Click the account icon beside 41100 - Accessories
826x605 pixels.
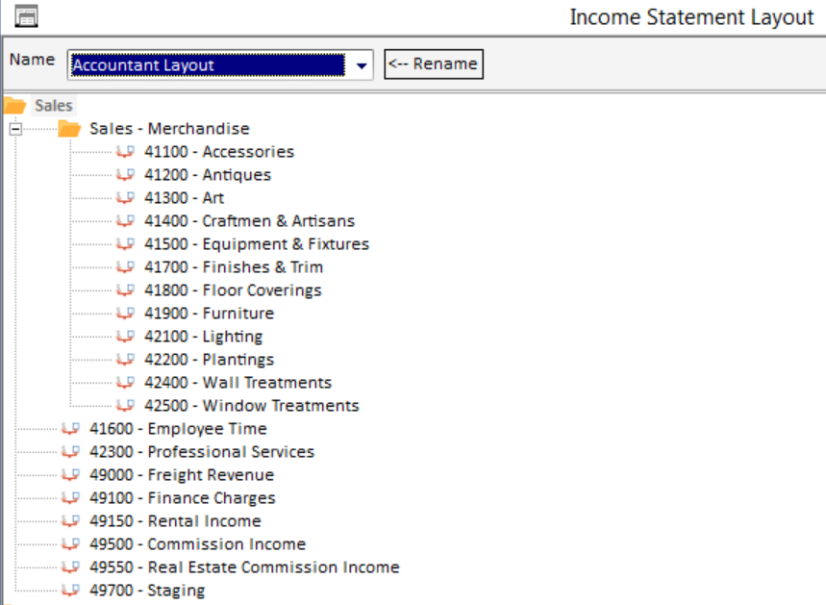[x=125, y=152]
